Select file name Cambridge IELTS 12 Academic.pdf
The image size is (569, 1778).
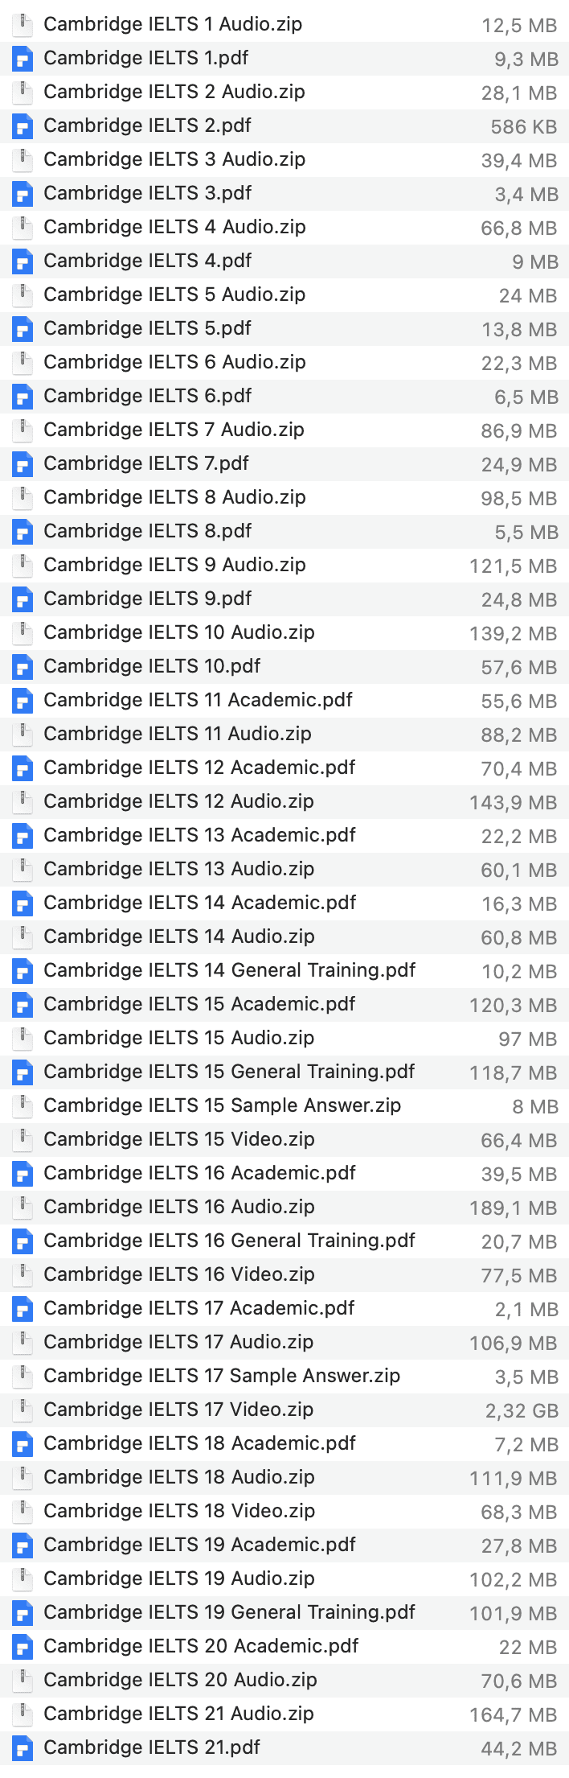tap(200, 768)
